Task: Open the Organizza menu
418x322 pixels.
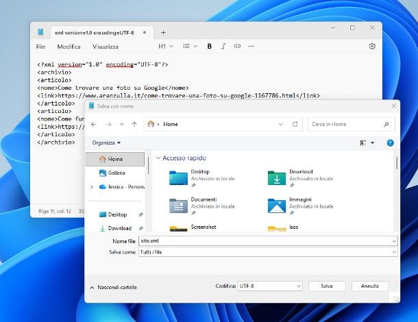Action: pyautogui.click(x=106, y=143)
